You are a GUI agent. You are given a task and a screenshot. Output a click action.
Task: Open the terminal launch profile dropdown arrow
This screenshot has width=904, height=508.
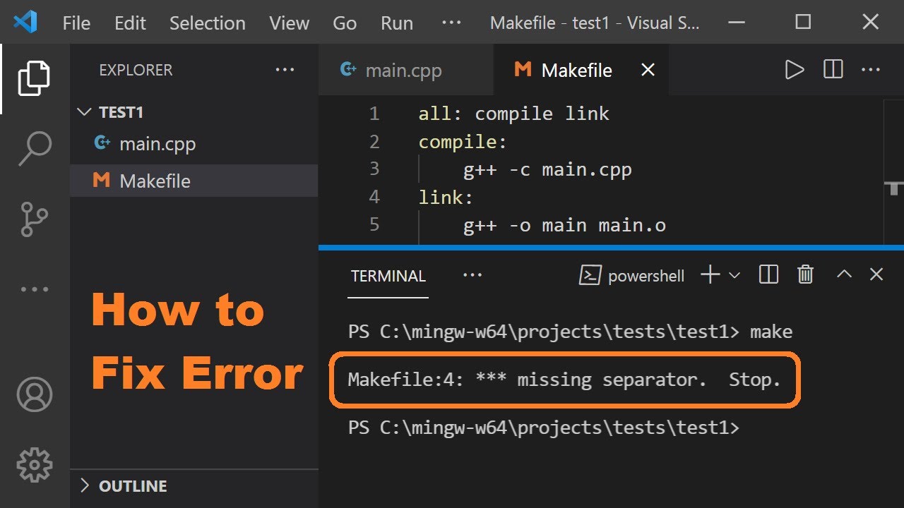pos(734,275)
